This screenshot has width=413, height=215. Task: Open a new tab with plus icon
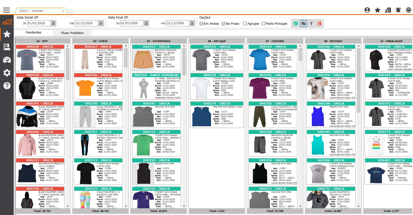point(71,11)
